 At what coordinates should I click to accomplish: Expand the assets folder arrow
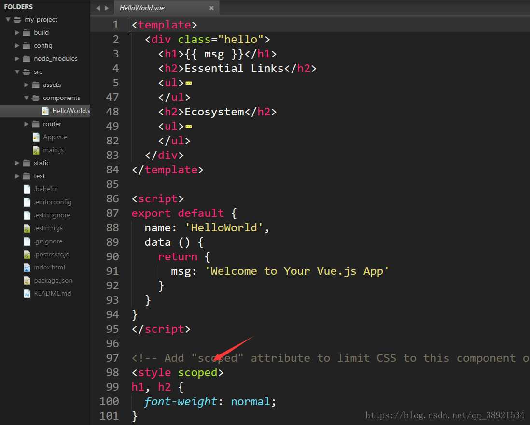pos(26,85)
